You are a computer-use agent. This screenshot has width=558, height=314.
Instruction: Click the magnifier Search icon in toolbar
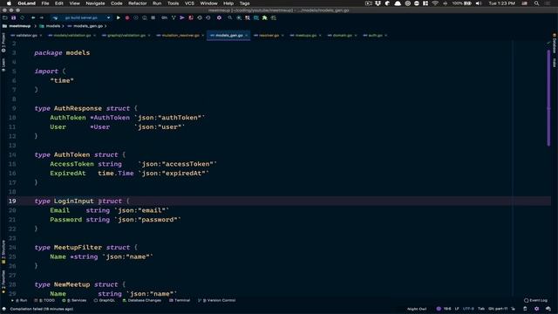[230, 17]
